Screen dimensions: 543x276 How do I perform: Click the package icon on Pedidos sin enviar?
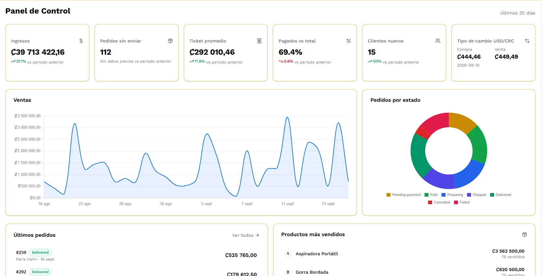point(170,41)
